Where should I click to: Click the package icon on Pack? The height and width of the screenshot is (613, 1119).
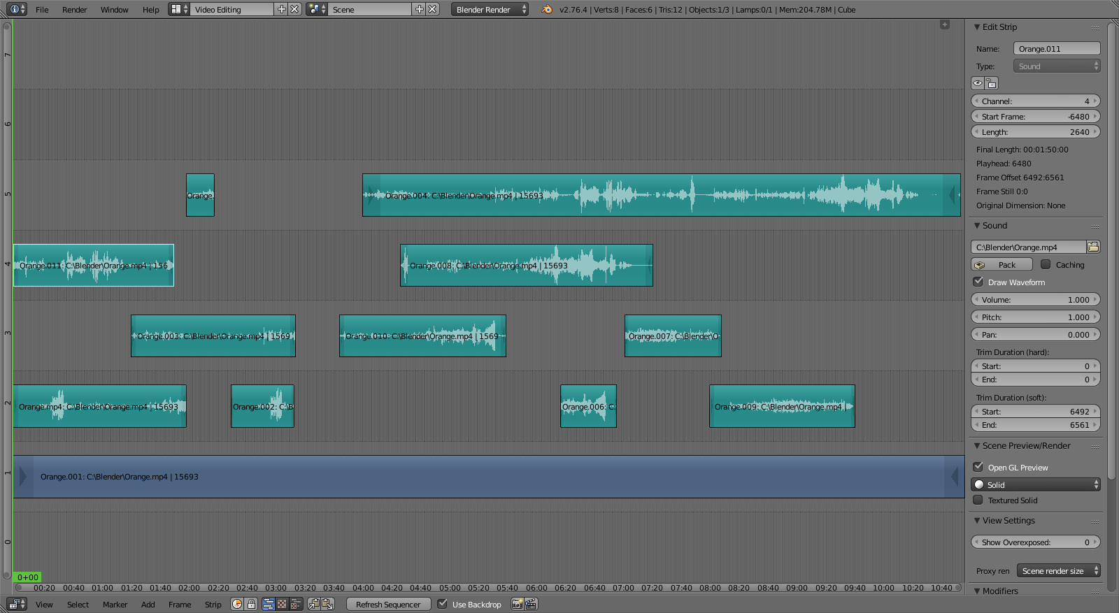980,265
